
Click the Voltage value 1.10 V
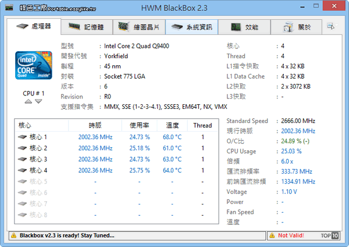coord(289,192)
